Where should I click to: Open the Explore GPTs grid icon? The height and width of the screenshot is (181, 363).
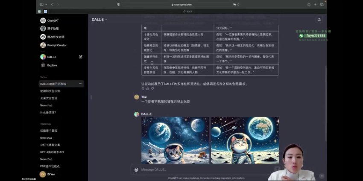coord(43,65)
